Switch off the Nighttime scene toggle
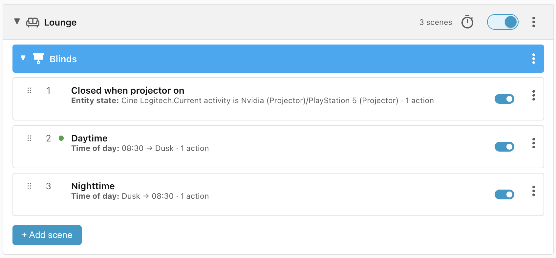The width and height of the screenshot is (556, 258). [x=504, y=194]
